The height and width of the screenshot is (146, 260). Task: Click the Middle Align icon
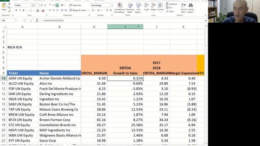(x=54, y=5)
